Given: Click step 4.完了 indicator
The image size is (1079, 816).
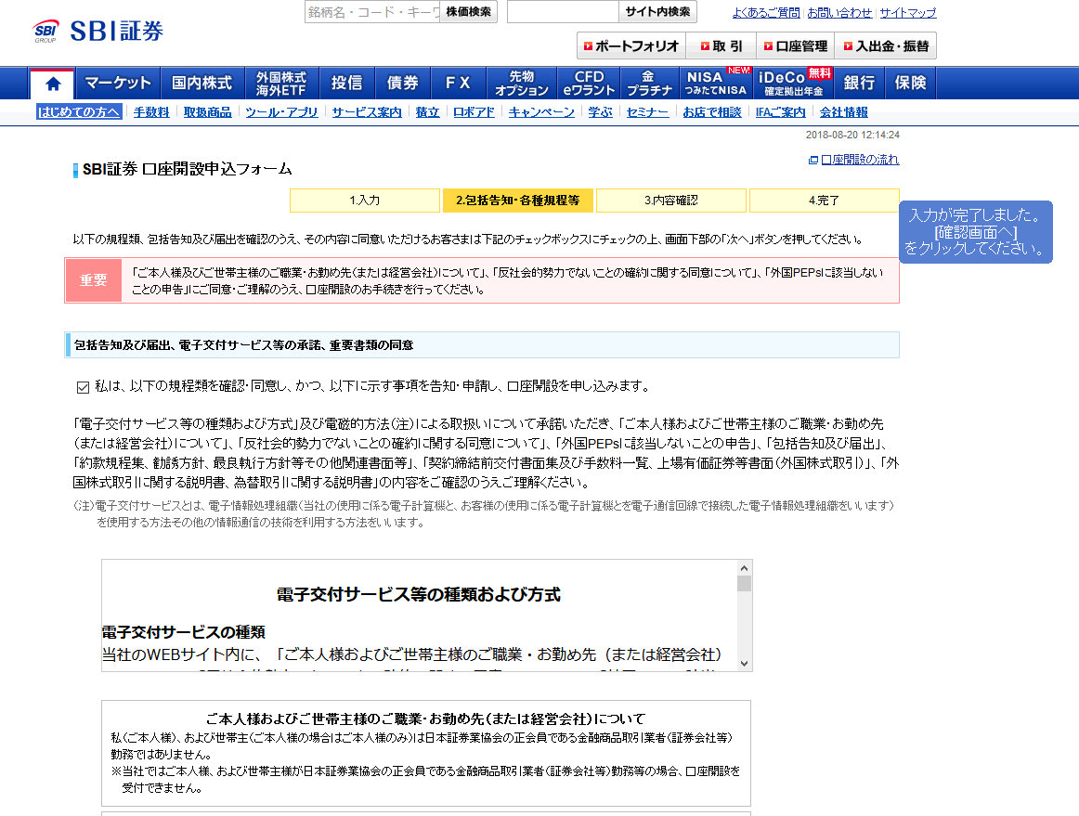Looking at the screenshot, I should click(x=824, y=201).
